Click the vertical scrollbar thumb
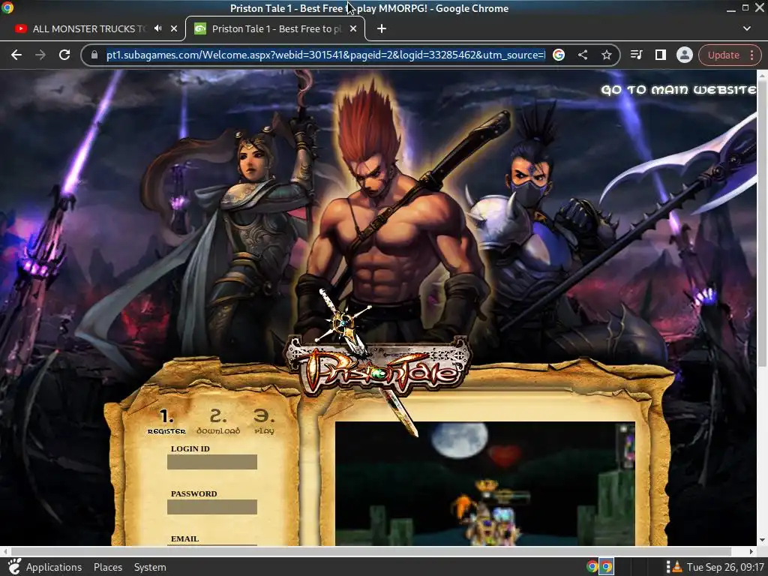Image resolution: width=768 pixels, height=576 pixels. pyautogui.click(x=762, y=223)
